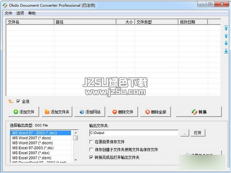Enable 保存创建子文件夹使用文件名保存文件 checkbox
Image resolution: width=231 pixels, height=173 pixels.
pos(91,149)
